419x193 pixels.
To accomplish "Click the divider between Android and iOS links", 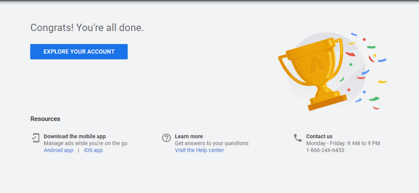I will pyautogui.click(x=78, y=150).
